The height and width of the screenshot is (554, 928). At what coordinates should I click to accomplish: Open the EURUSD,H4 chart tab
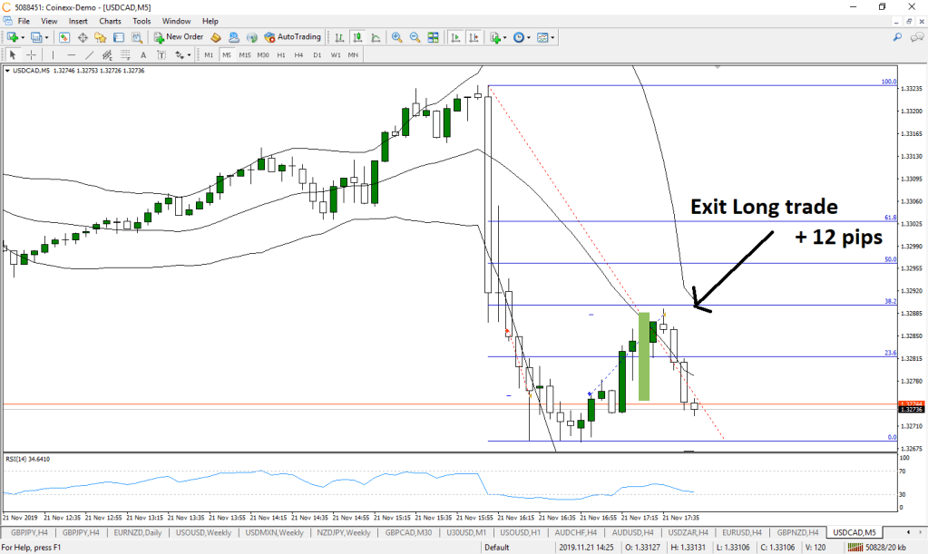(741, 532)
